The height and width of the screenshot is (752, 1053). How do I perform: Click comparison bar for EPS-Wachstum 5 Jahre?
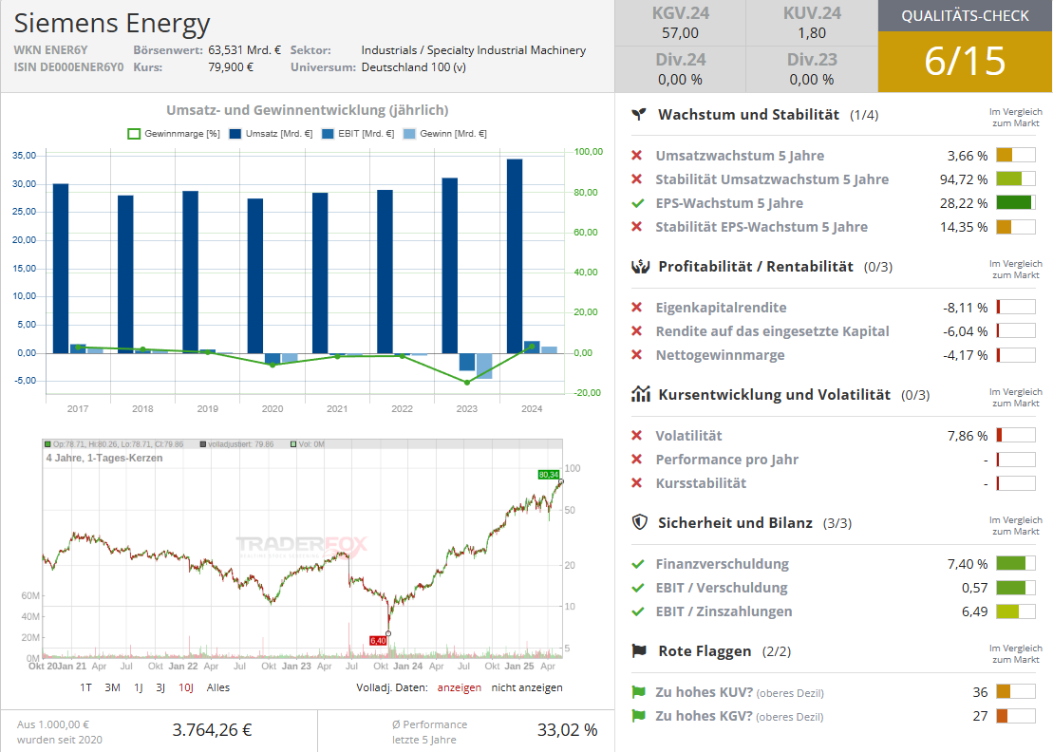(1016, 203)
